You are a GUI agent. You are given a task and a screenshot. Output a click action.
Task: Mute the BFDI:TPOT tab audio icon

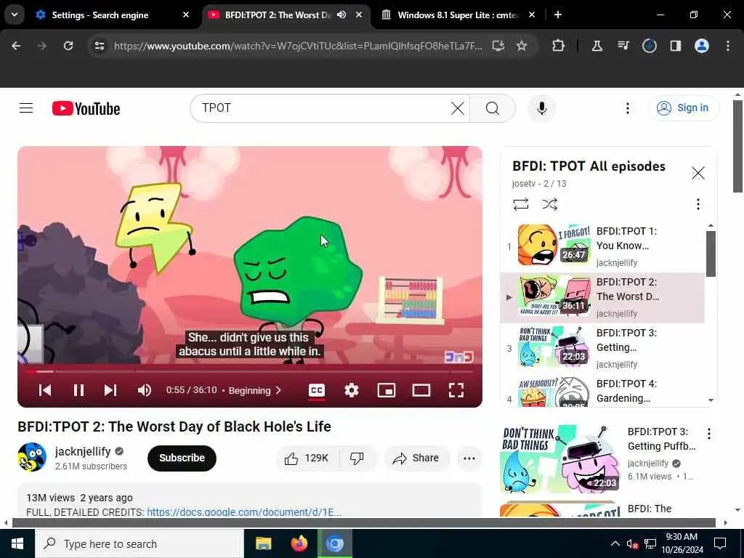(341, 15)
